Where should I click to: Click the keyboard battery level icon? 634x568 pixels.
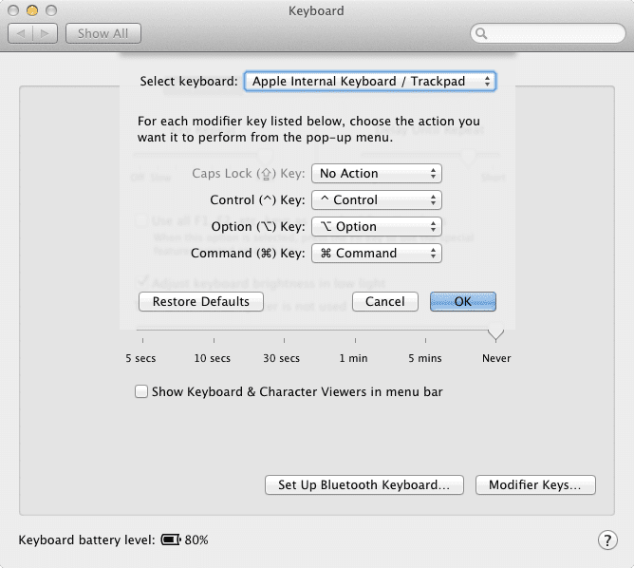(x=171, y=540)
